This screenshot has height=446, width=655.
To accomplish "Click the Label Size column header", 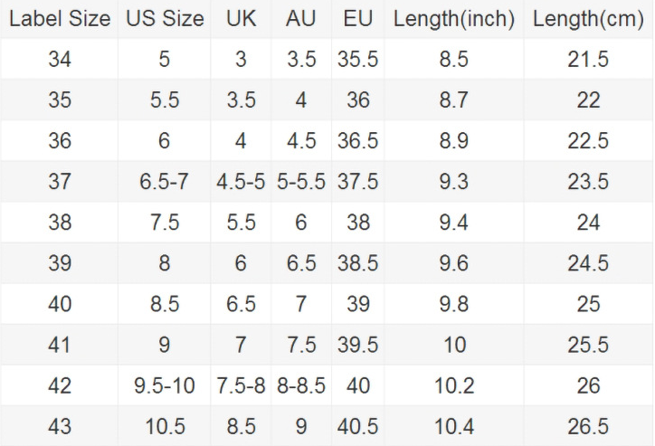I will click(x=60, y=19).
